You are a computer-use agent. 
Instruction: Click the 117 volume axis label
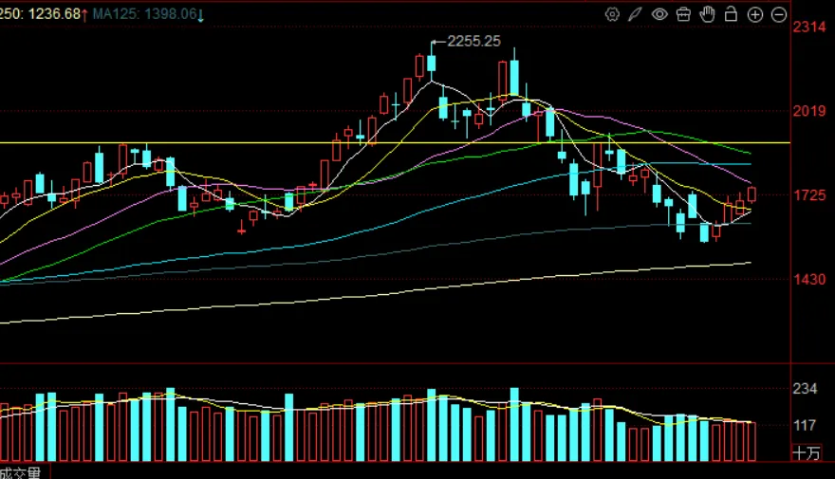805,425
